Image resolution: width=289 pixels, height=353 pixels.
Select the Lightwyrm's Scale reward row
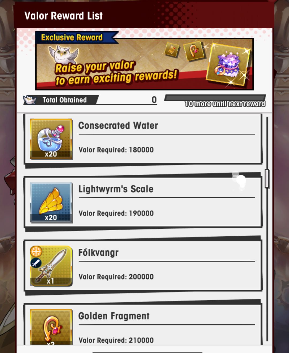(x=143, y=202)
